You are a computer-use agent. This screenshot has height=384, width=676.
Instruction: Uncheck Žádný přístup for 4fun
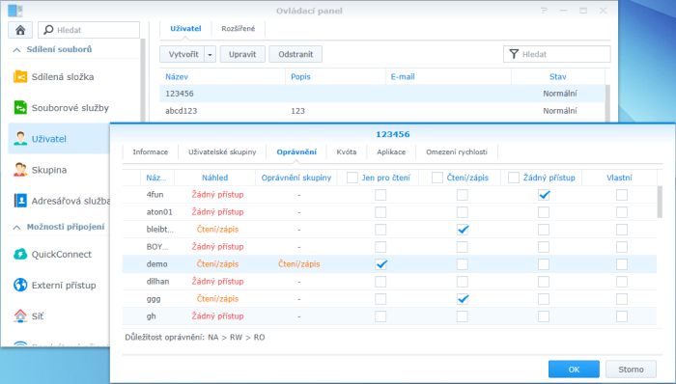(544, 195)
